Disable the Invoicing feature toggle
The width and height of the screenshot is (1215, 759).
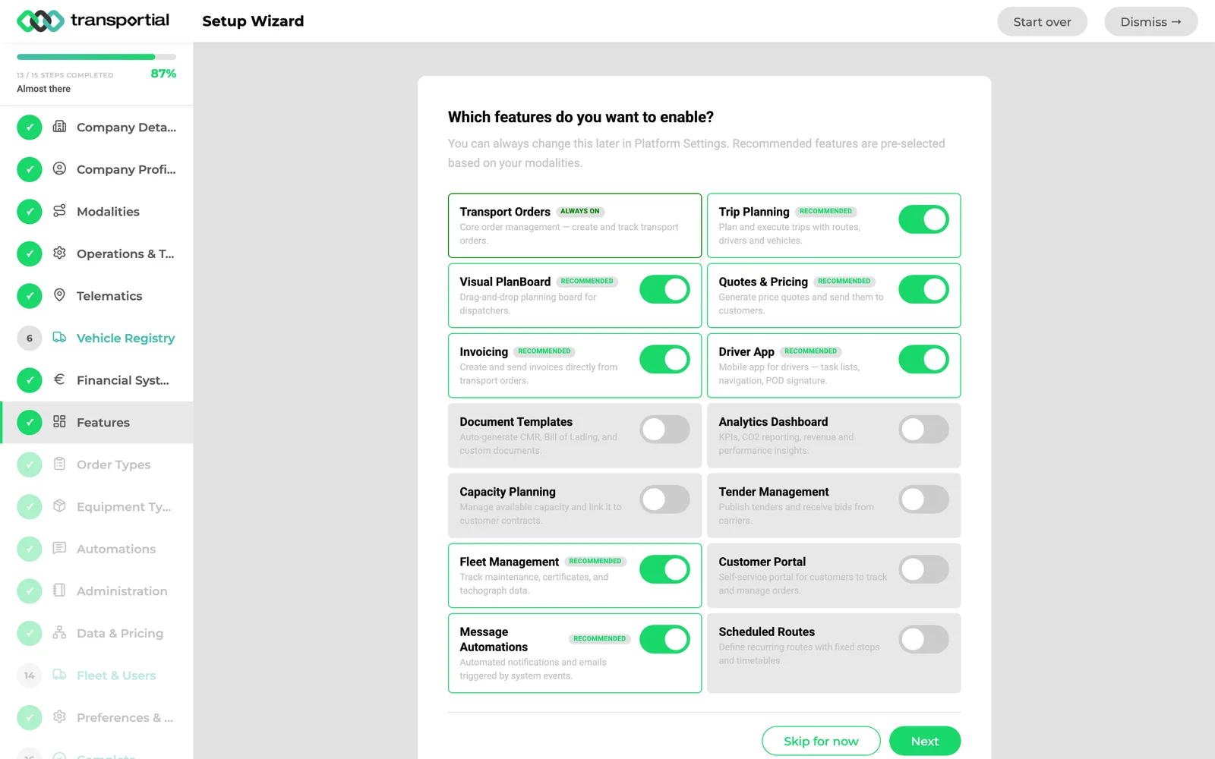[x=664, y=359]
